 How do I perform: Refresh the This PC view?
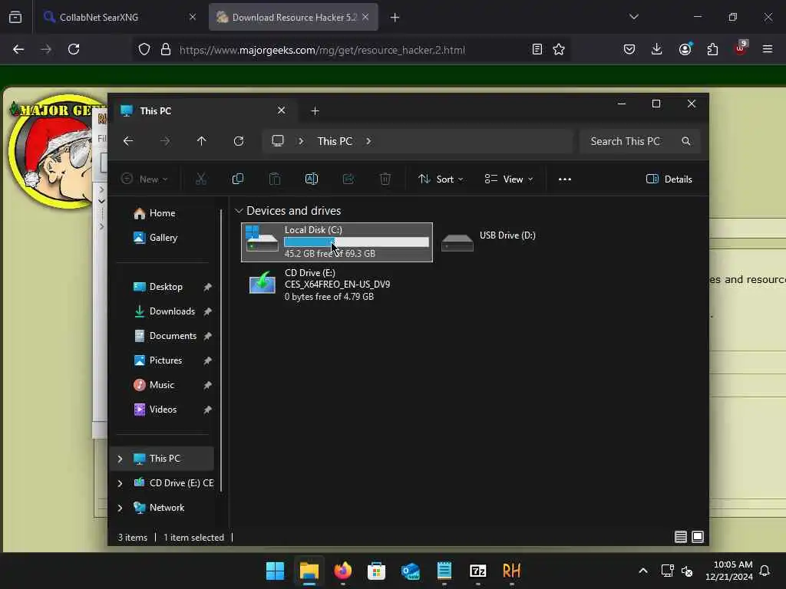[x=239, y=141]
